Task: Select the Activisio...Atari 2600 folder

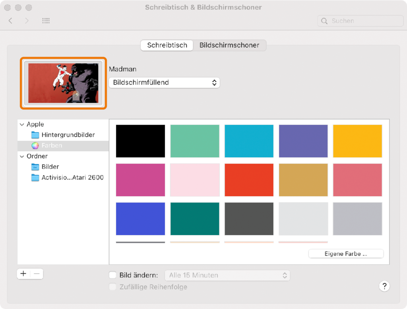Action: [x=72, y=178]
